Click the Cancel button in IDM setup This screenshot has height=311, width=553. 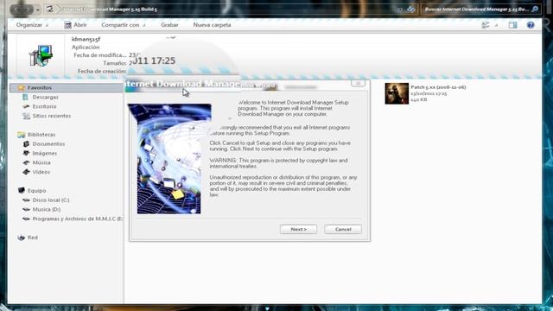click(x=343, y=229)
